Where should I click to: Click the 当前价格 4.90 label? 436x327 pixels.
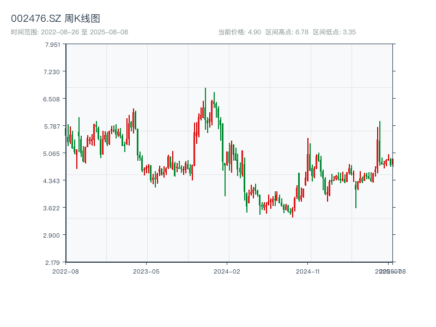(x=239, y=32)
